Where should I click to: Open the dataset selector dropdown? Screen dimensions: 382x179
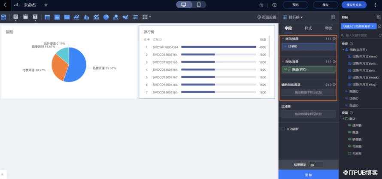point(358,26)
